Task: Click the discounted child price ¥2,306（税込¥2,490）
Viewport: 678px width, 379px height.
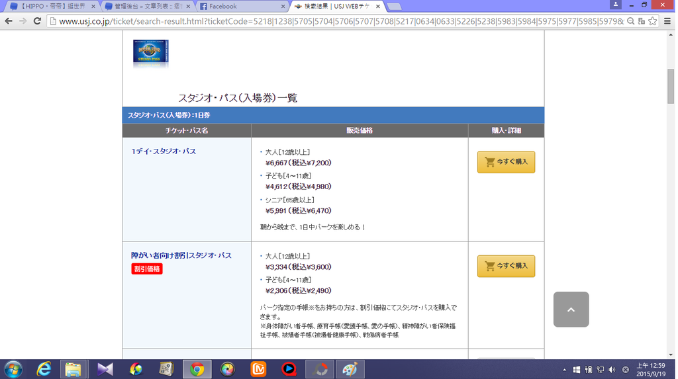Action: pos(299,291)
